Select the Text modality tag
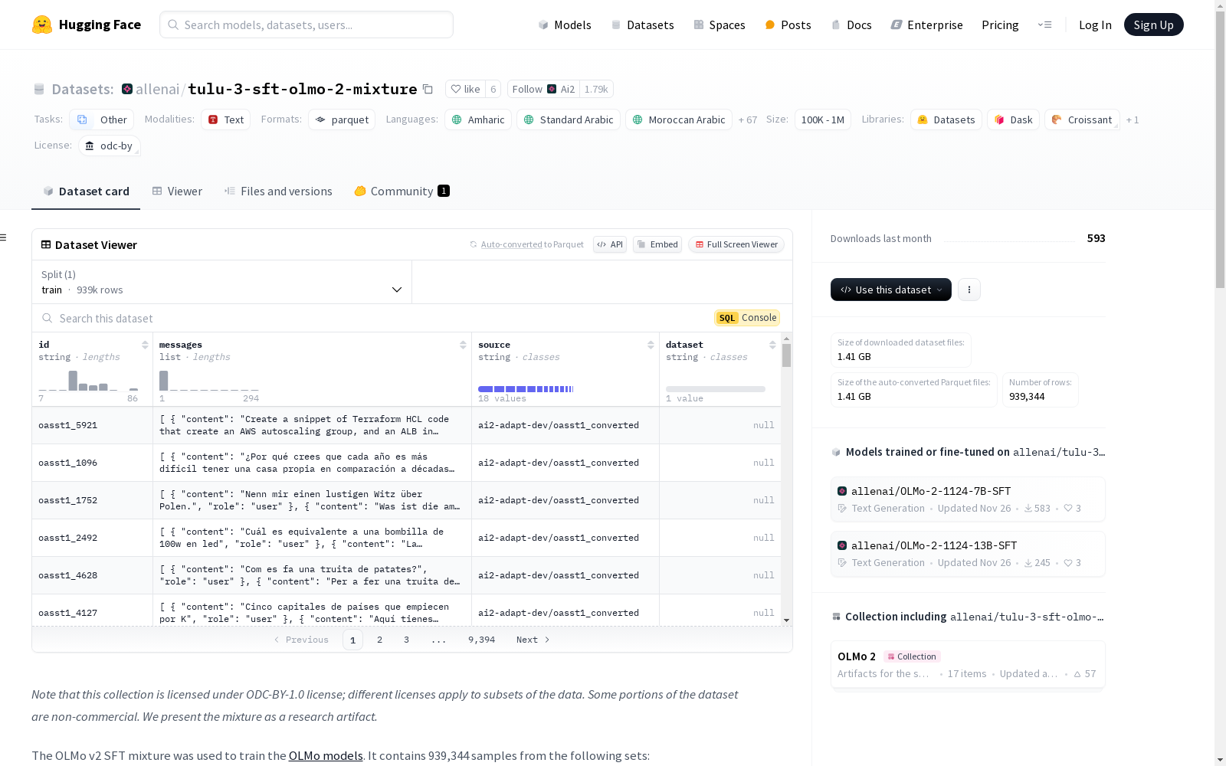 pos(226,119)
